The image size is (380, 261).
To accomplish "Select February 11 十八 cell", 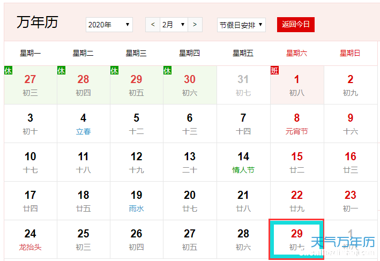I will (84, 162).
